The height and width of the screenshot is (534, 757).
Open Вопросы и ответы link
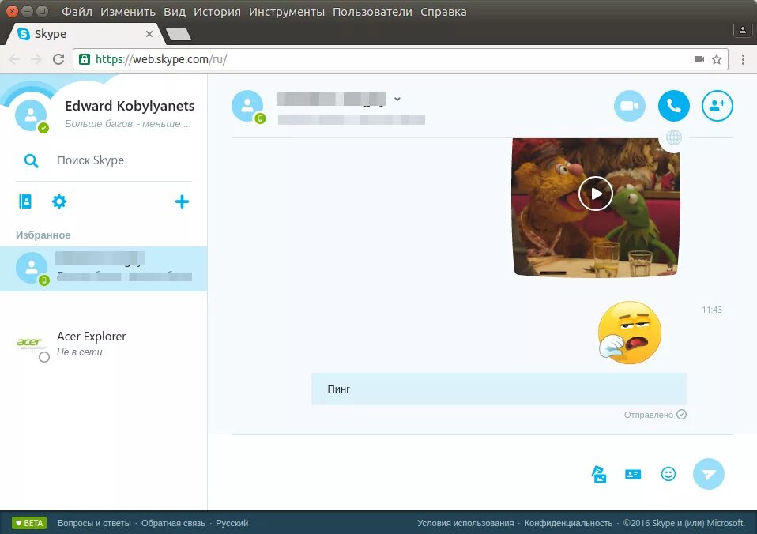(x=94, y=523)
